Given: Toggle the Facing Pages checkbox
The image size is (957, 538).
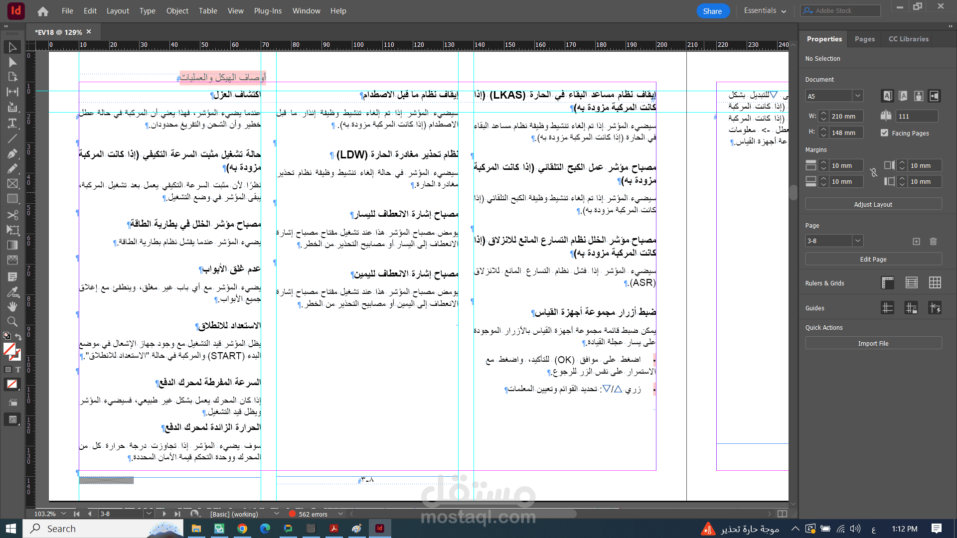Looking at the screenshot, I should [884, 133].
